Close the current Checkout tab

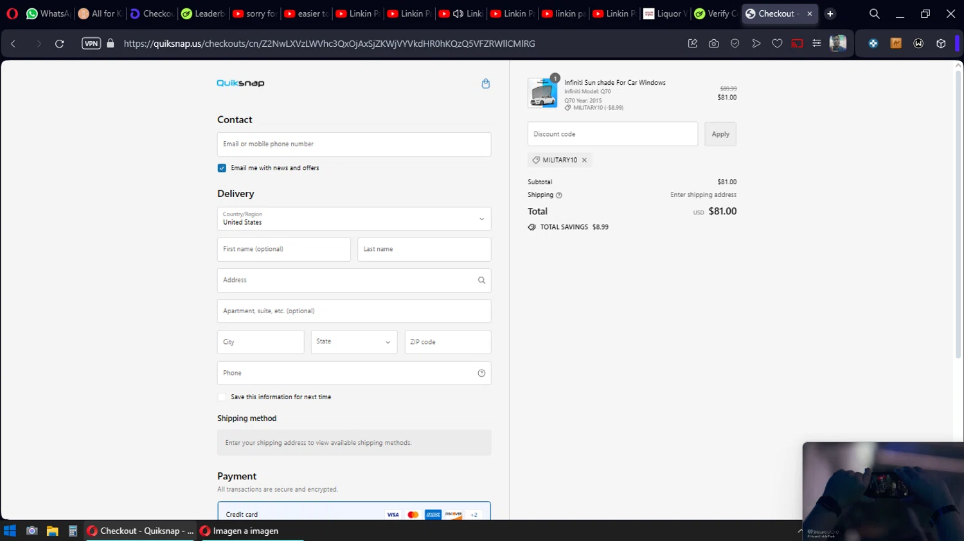tap(810, 13)
